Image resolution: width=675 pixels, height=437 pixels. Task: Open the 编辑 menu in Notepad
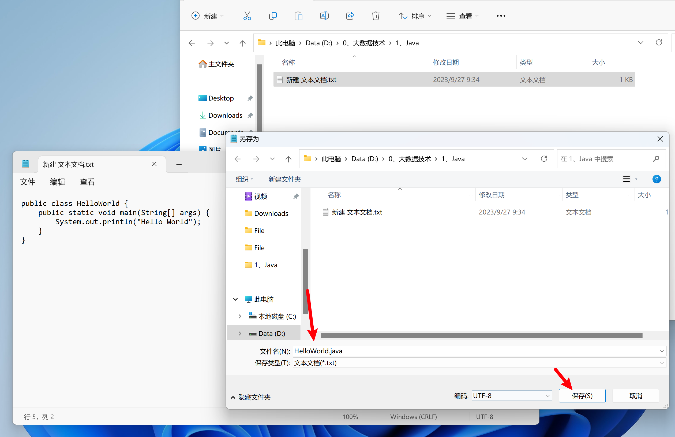[x=57, y=182]
